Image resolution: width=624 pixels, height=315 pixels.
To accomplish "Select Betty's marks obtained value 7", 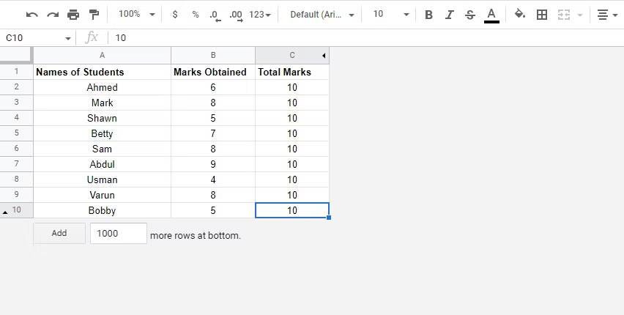I will point(213,133).
